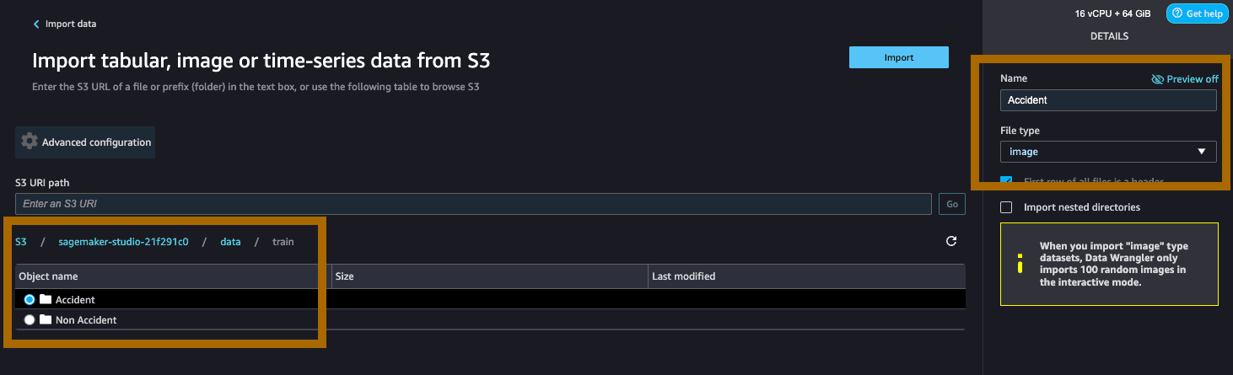This screenshot has width=1233, height=375.
Task: Navigate to S3 root breadcrumb
Action: [x=21, y=242]
